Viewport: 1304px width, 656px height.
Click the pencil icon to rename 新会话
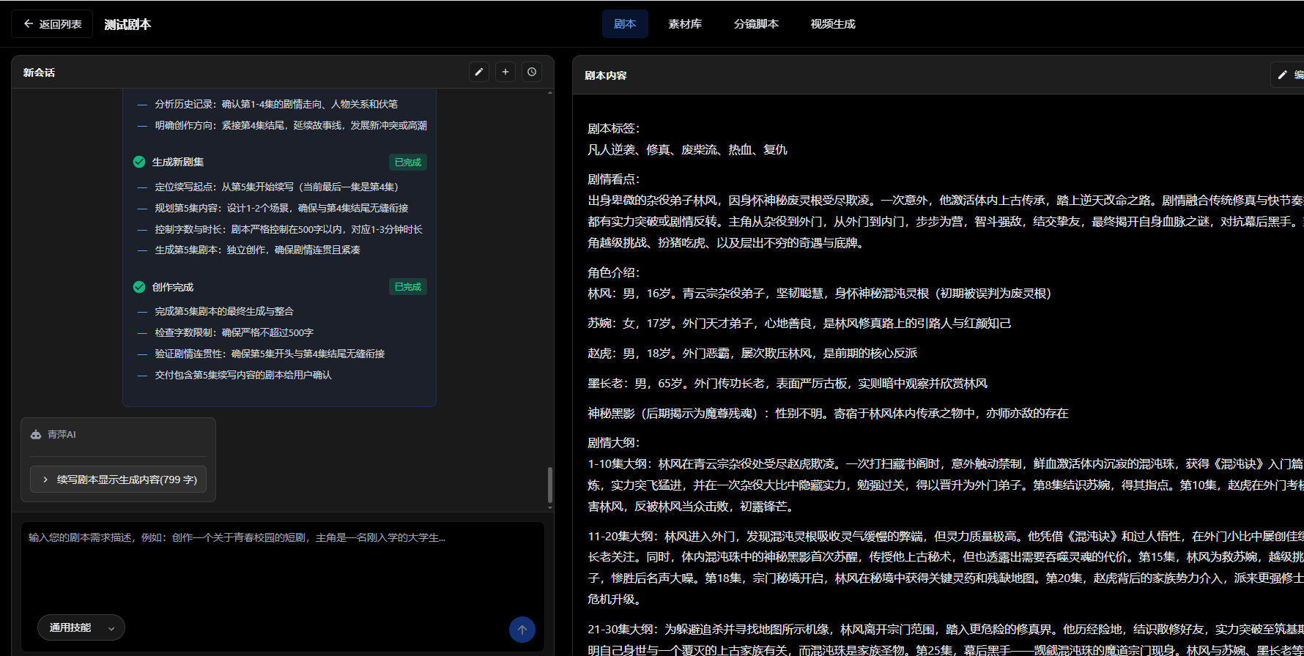click(x=479, y=72)
